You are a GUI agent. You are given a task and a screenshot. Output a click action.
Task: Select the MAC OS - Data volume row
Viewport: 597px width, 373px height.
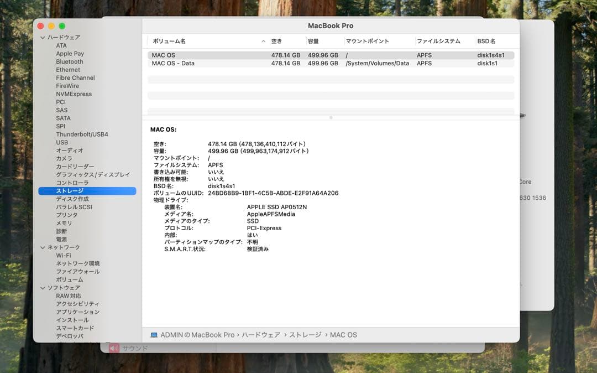coord(331,63)
